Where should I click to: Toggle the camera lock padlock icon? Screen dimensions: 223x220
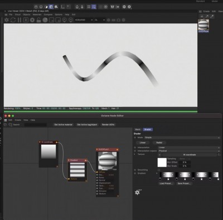(38, 20)
